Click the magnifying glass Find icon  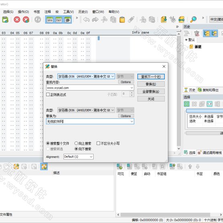point(193,19)
